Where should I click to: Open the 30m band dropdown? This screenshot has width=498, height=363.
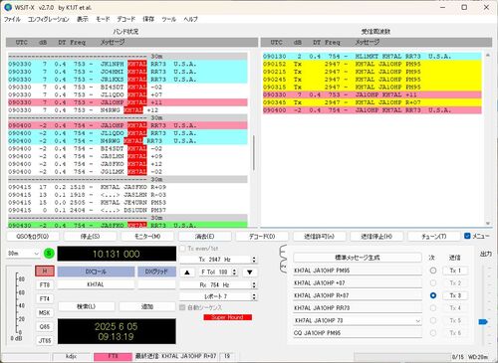point(23,254)
